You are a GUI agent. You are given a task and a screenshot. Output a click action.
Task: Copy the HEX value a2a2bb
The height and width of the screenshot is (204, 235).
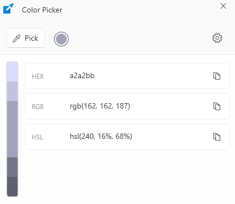[x=217, y=76]
